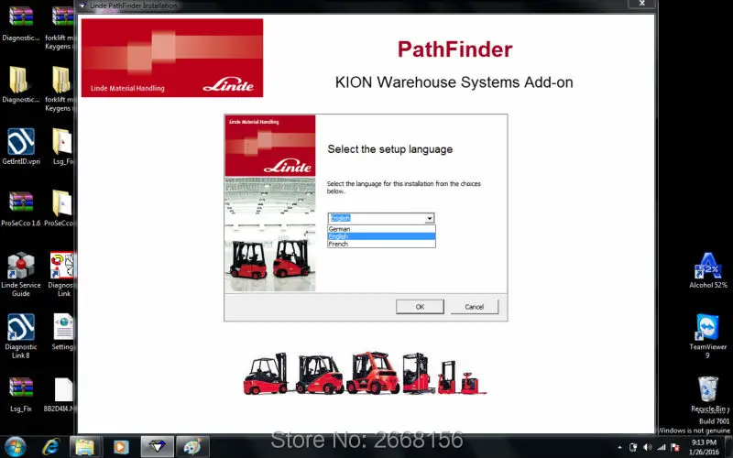
Task: Click the volume speaker tray icon
Action: pyautogui.click(x=647, y=447)
